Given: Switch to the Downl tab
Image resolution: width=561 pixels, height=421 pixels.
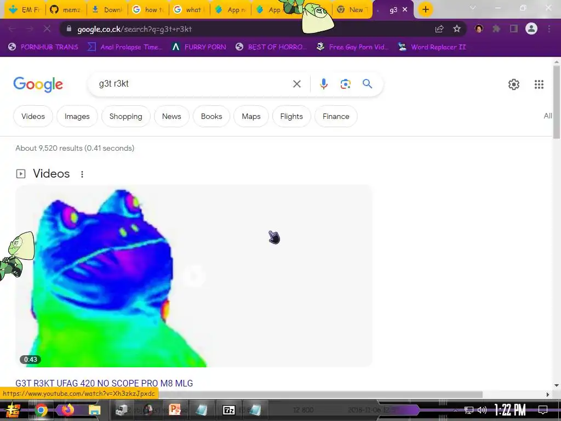Looking at the screenshot, I should (x=107, y=10).
